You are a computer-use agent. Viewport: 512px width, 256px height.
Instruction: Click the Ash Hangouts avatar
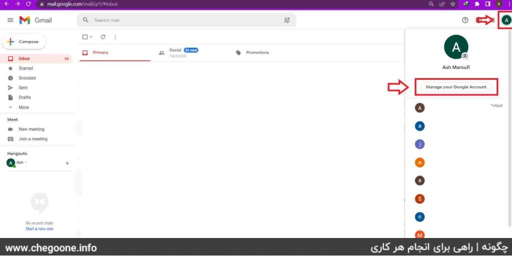[x=11, y=162]
